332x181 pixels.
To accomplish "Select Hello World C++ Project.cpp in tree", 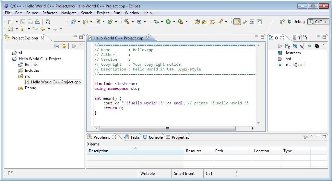I will point(53,82).
